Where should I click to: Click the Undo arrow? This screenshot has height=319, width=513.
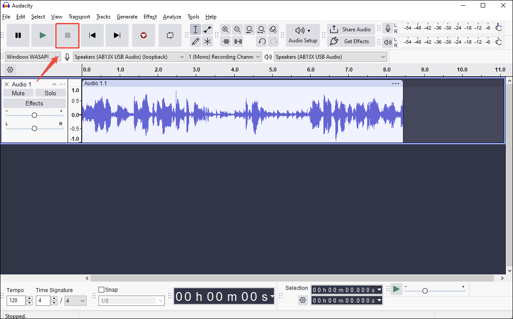coord(262,41)
